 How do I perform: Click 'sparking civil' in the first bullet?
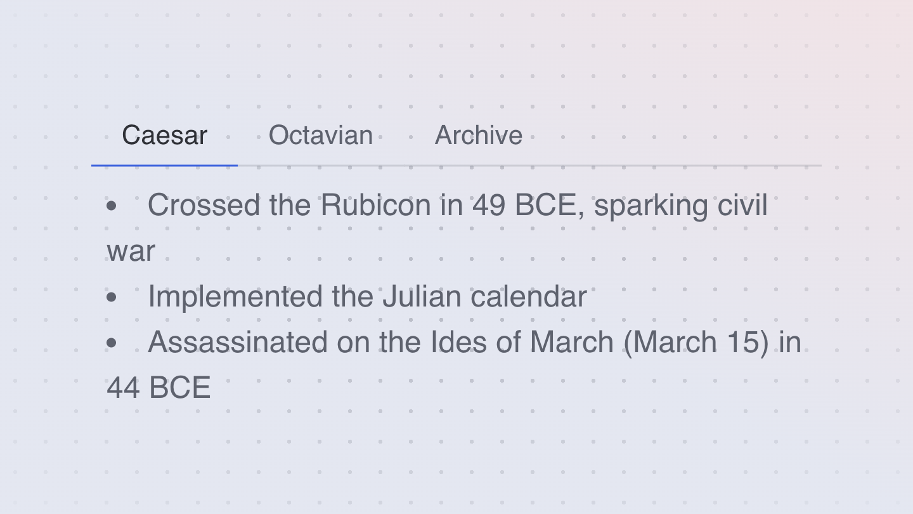click(x=681, y=206)
